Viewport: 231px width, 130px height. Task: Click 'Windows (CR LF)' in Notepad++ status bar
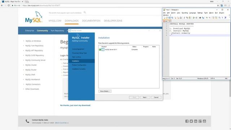[202, 79]
